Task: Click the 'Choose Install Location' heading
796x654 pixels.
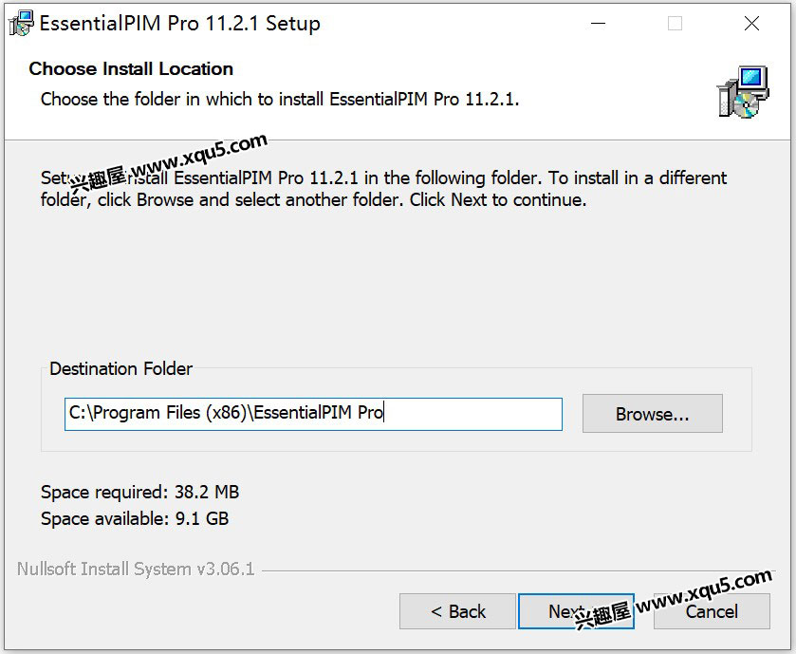Action: 131,68
